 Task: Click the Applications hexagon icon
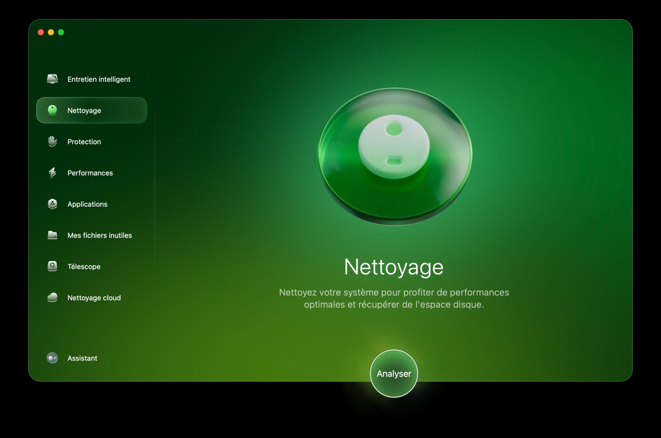(x=52, y=204)
